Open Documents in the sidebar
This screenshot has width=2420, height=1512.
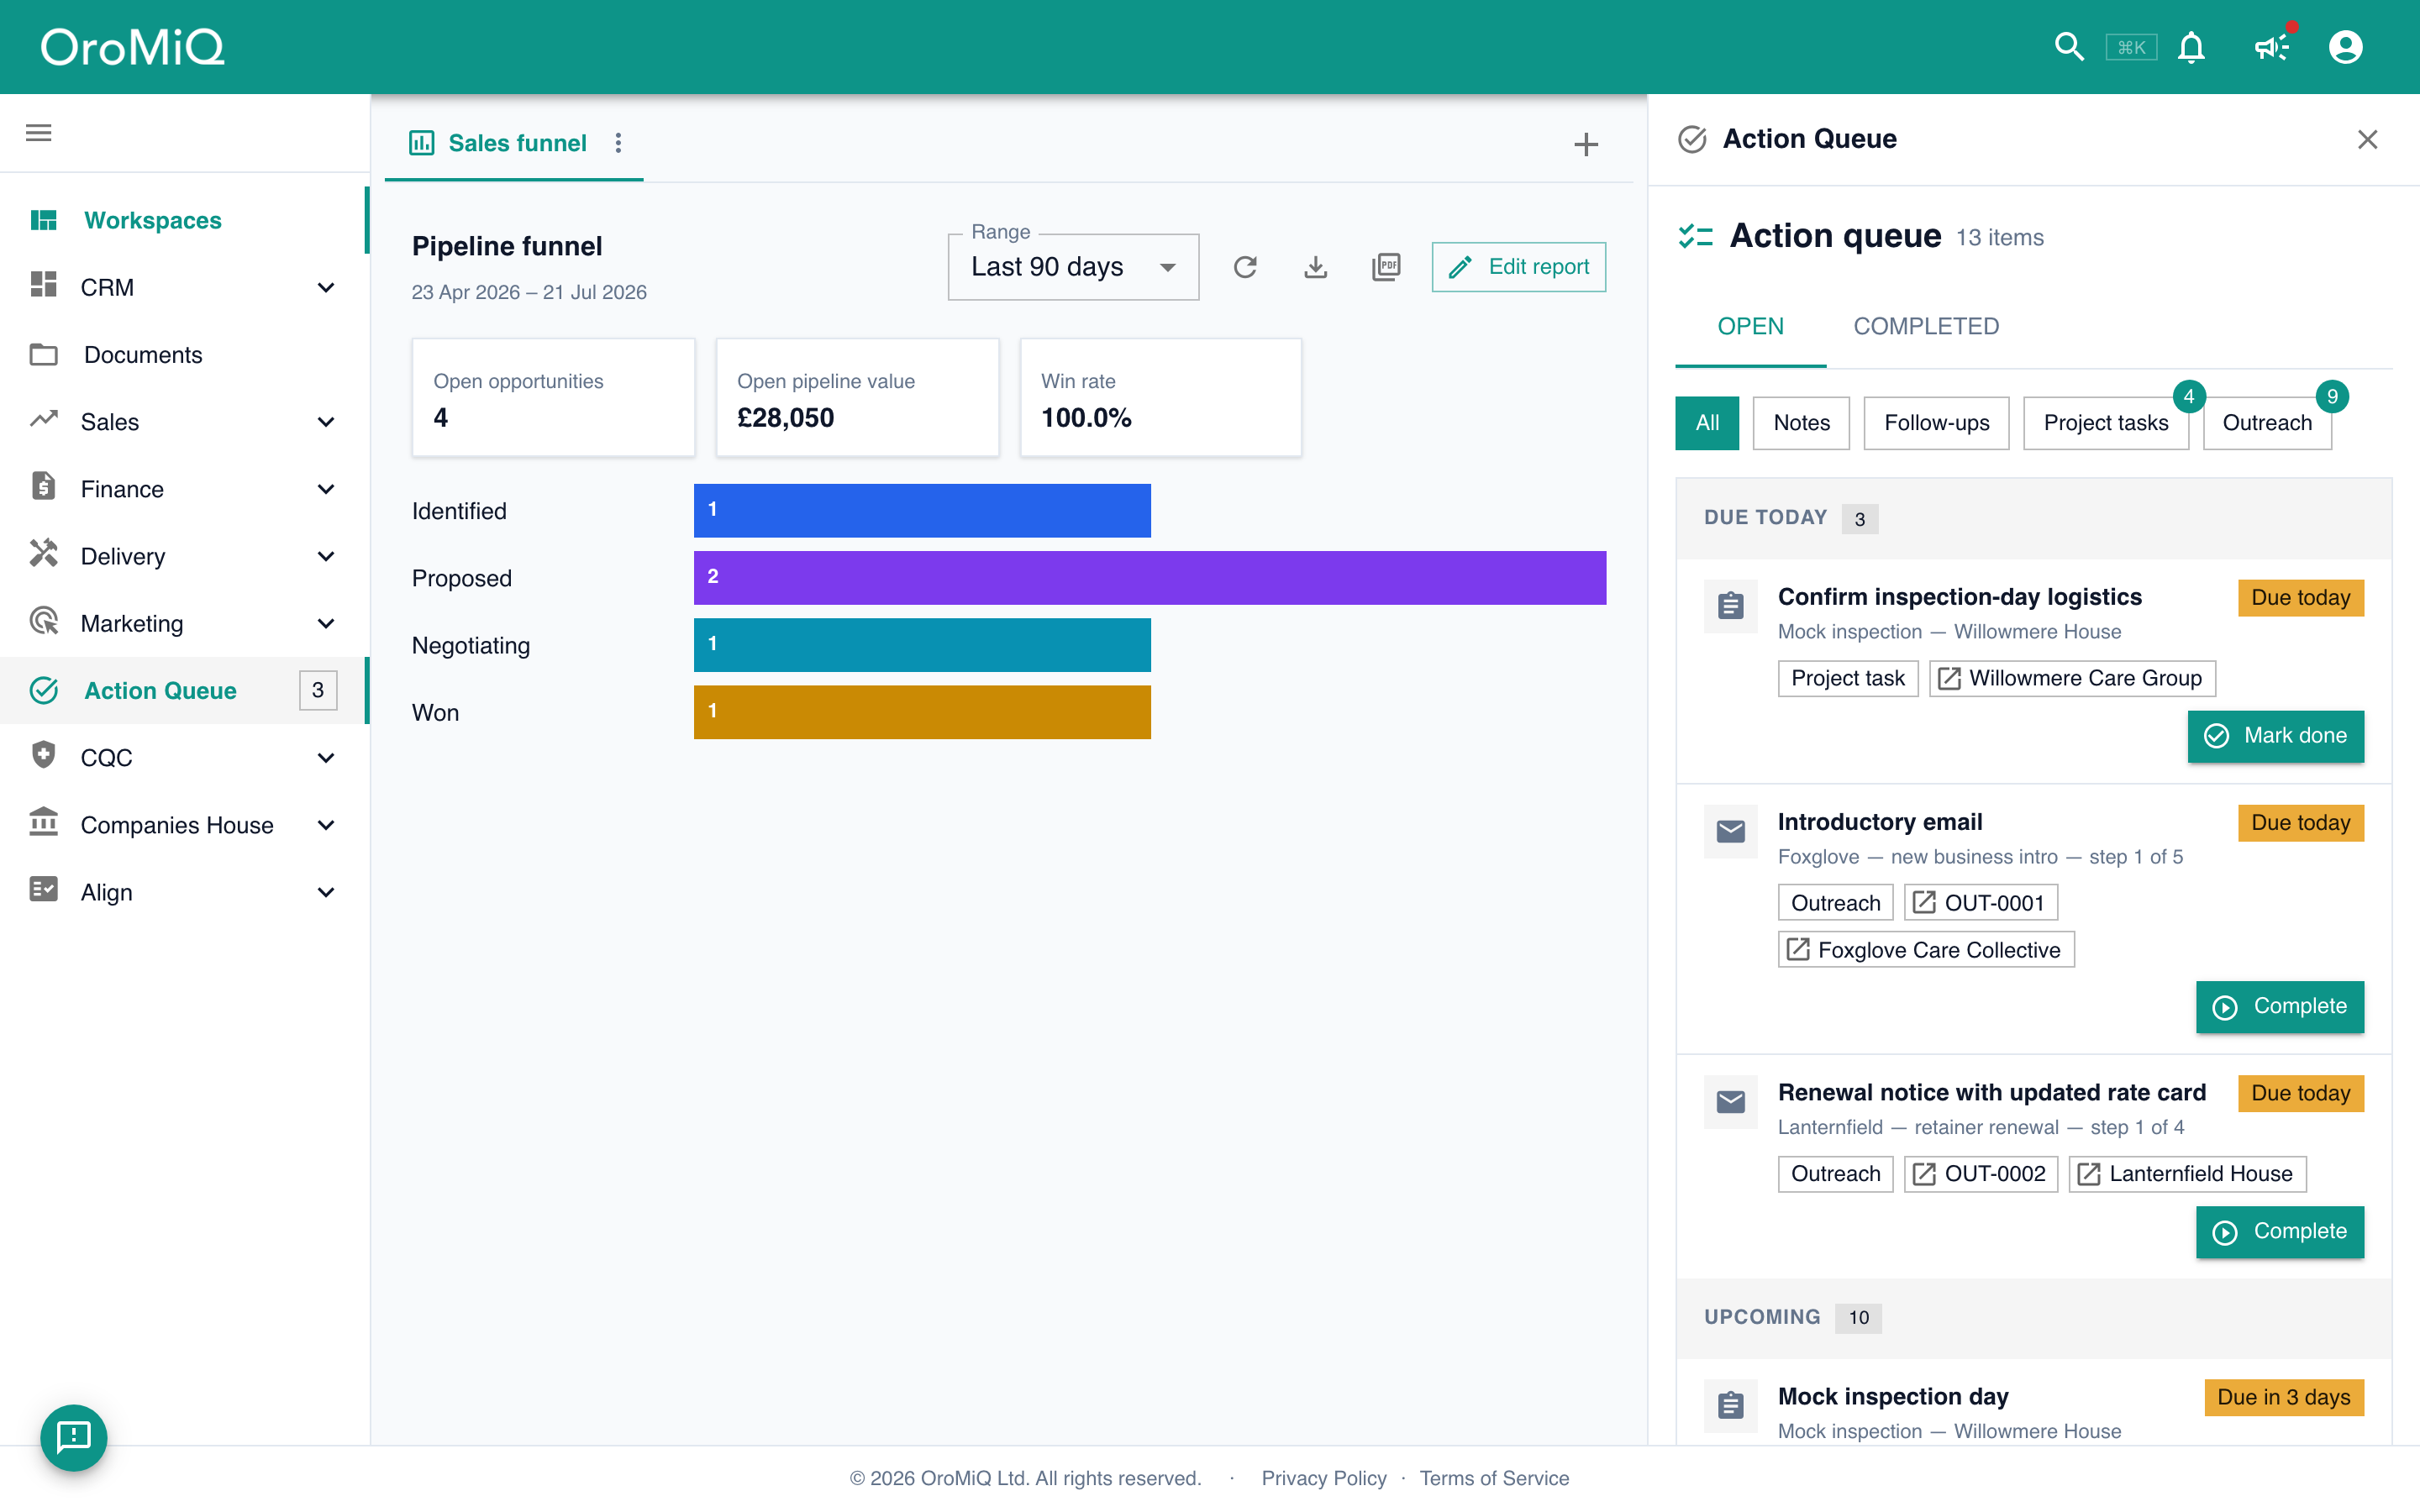185,355
